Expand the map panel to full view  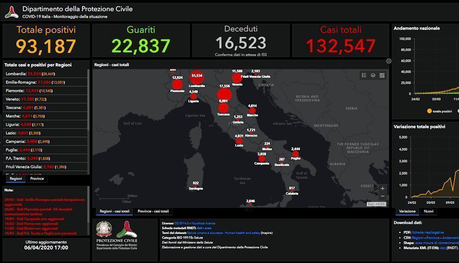coord(389,61)
